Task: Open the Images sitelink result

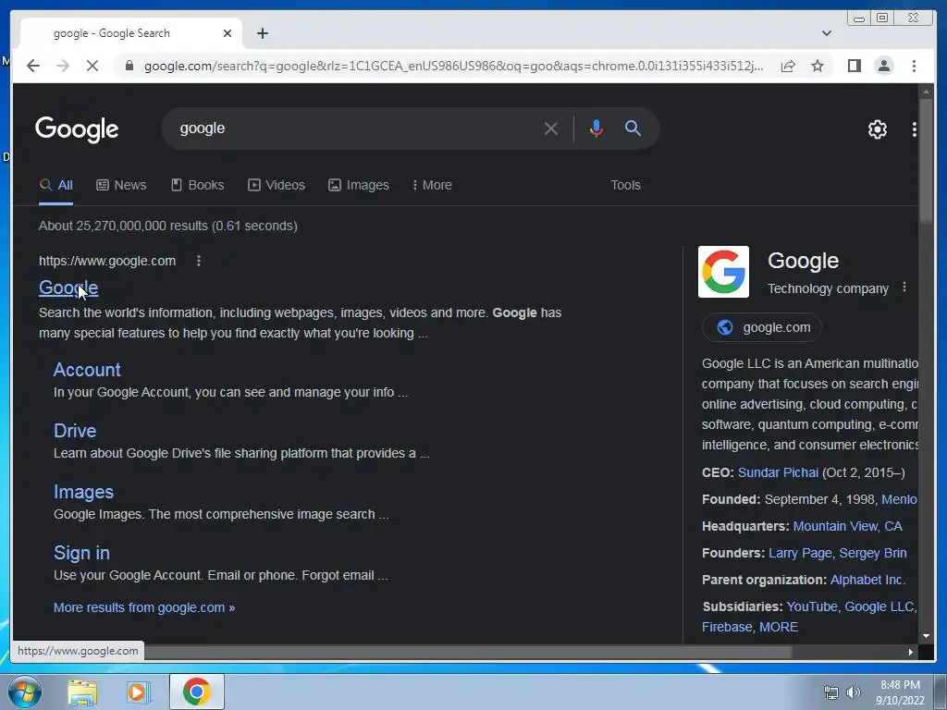Action: pyautogui.click(x=83, y=492)
